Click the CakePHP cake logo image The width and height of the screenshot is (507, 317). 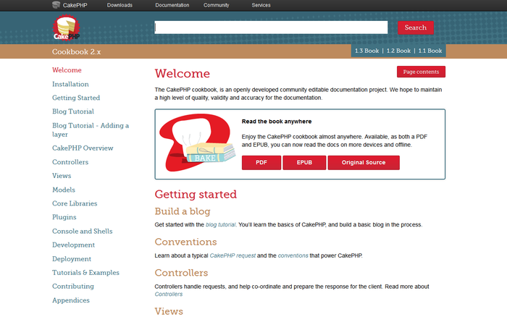67,28
